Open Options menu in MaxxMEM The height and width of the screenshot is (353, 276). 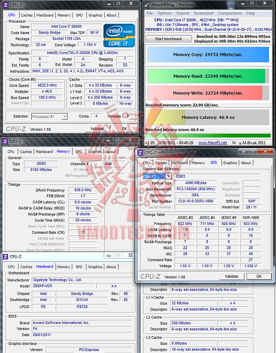click(164, 13)
